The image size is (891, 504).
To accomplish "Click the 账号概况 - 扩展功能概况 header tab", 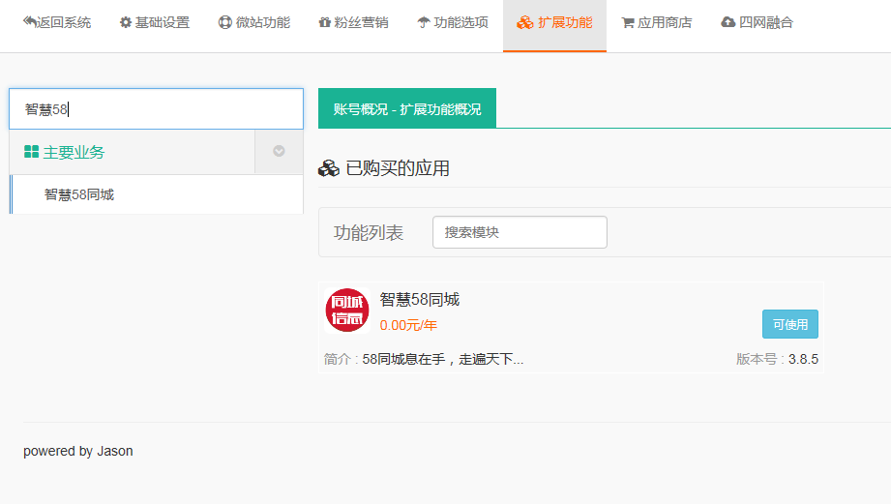I will pos(407,108).
